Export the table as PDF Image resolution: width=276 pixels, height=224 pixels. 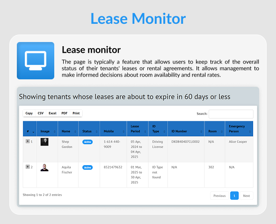coord(65,113)
